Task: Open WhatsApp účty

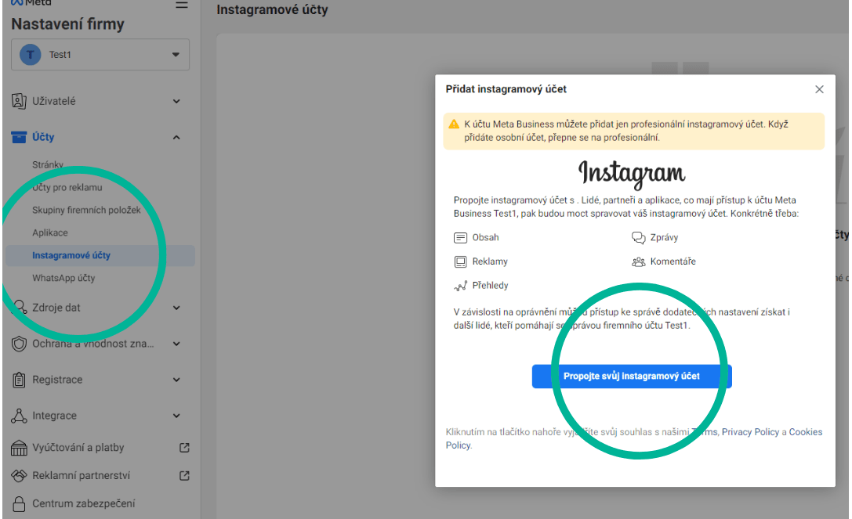Action: point(63,278)
